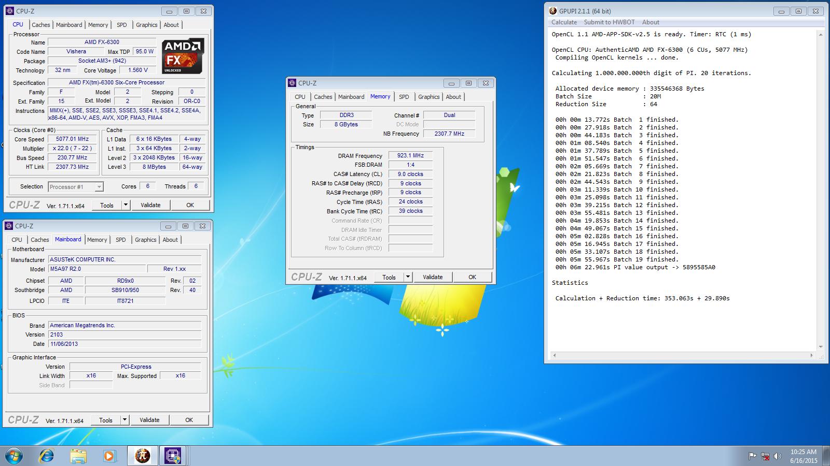Click OK in the Mainboard window
Screen dimensions: 830x466
pos(189,420)
